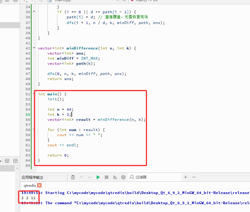Close the left sidebar view with collapse icon
This screenshot has height=212, width=250.
pos(16,161)
